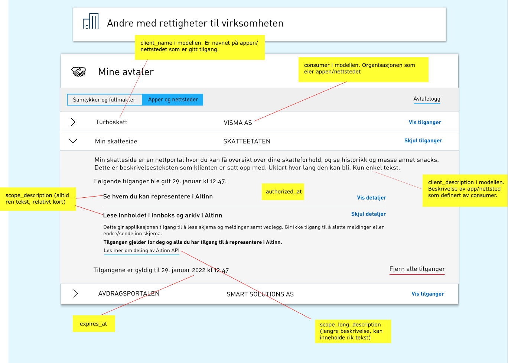Click the handshake icon next to Mine avtaler
The height and width of the screenshot is (363, 508).
79,72
